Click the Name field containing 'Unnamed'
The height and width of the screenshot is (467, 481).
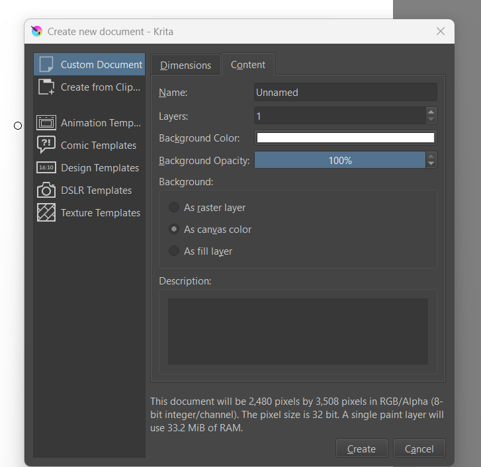pyautogui.click(x=345, y=93)
